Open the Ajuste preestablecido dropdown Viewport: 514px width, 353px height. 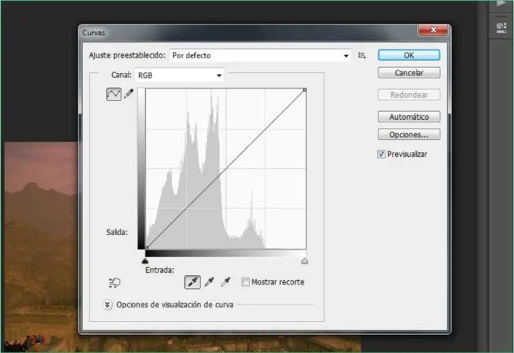[260, 56]
